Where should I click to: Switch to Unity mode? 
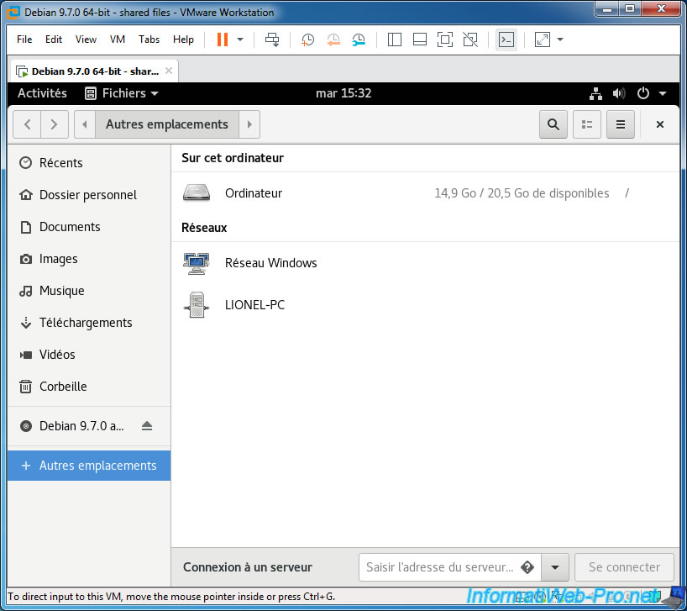pos(470,40)
